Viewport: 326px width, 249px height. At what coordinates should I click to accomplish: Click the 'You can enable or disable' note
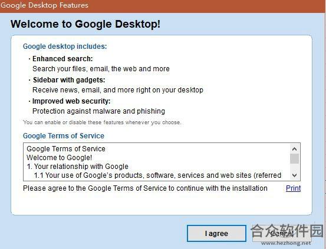102,122
